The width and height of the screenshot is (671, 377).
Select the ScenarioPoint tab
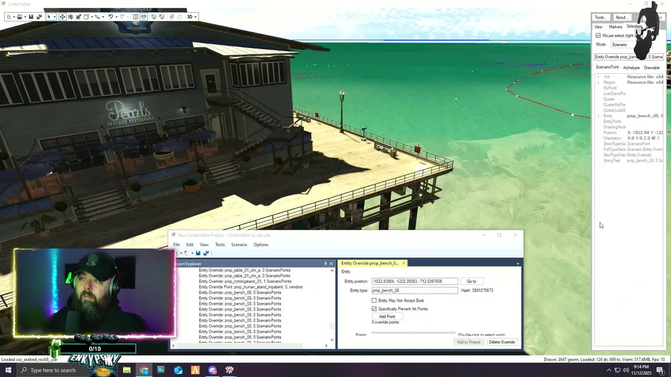tap(607, 67)
